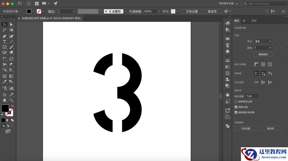Click the 编辑画板 button
This screenshot has width=288, height=161.
click(263, 54)
